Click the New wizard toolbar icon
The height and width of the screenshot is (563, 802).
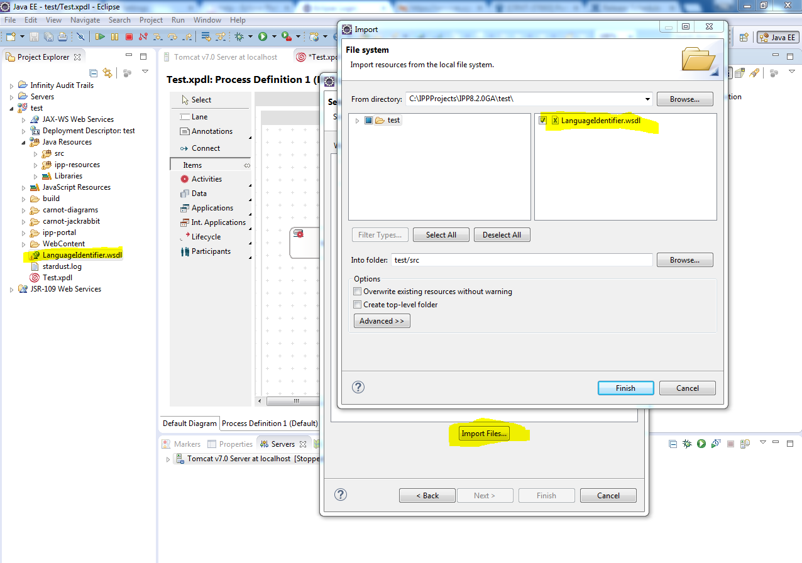click(10, 37)
